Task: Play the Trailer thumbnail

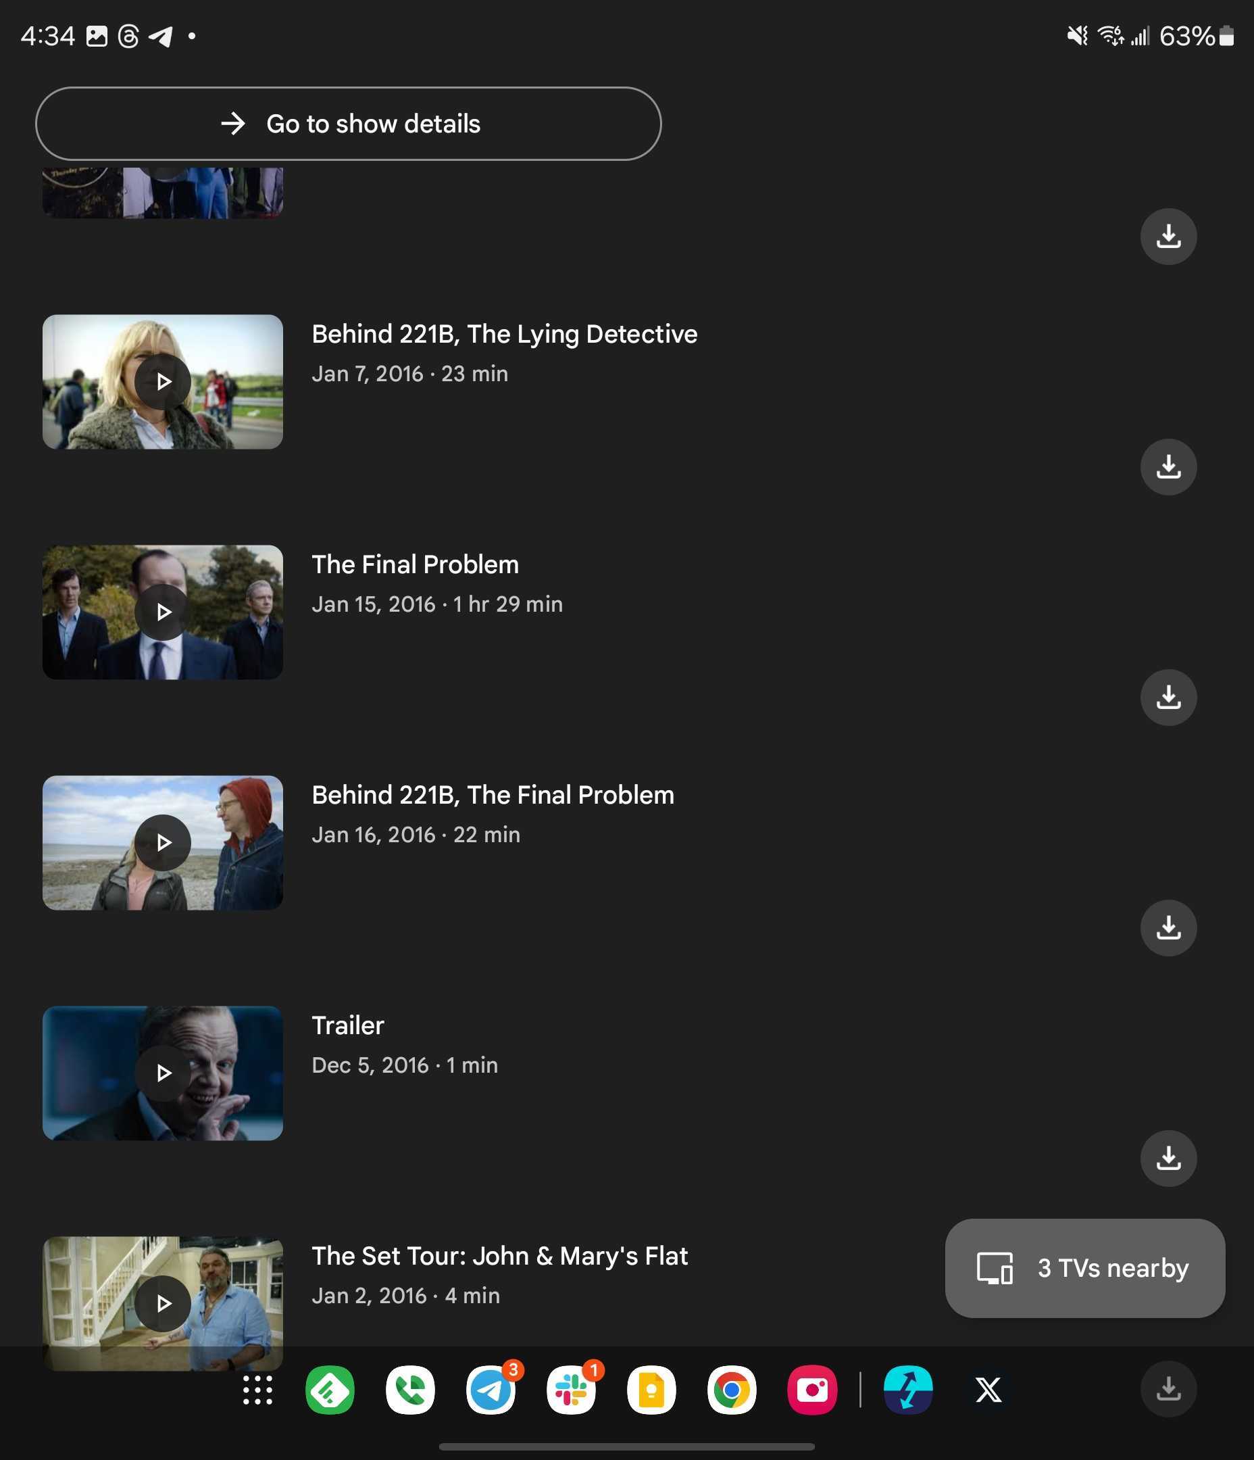Action: [x=163, y=1073]
